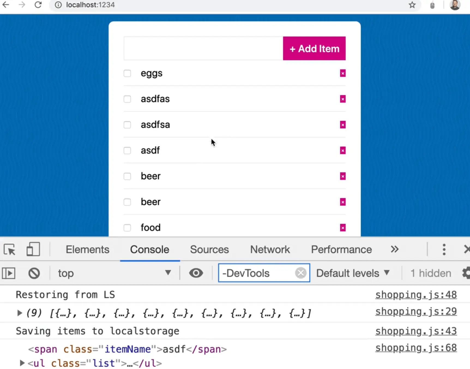Open the DevTools three-dot menu

tap(444, 249)
